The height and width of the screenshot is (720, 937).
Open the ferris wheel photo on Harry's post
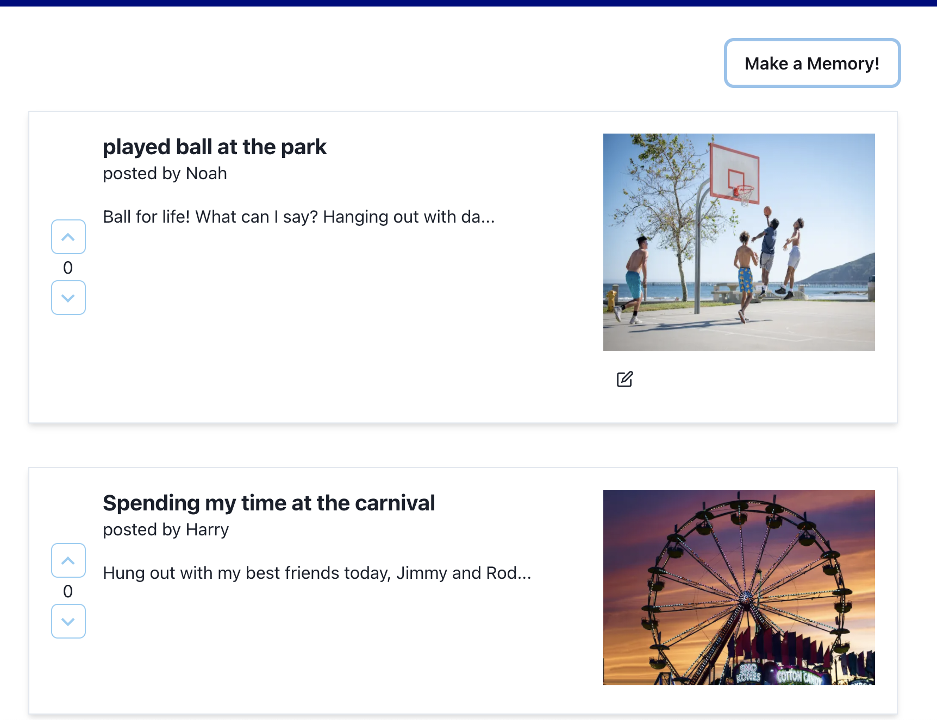739,588
